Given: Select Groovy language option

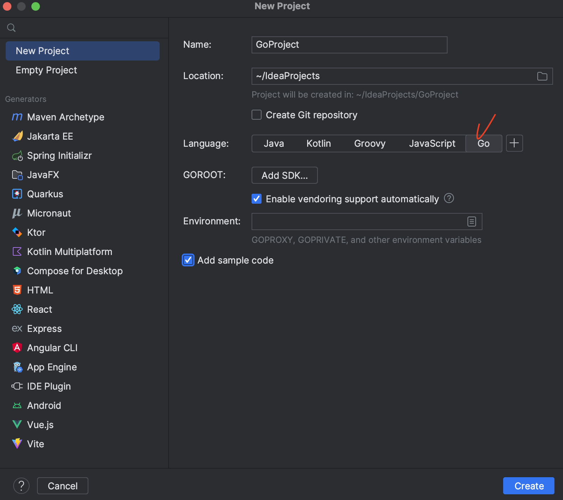Looking at the screenshot, I should coord(370,144).
